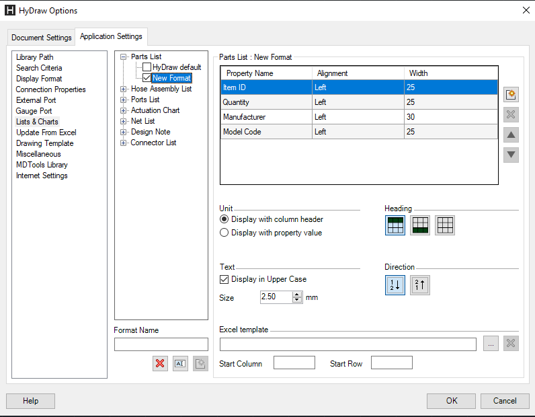Click the Help button

(x=30, y=401)
